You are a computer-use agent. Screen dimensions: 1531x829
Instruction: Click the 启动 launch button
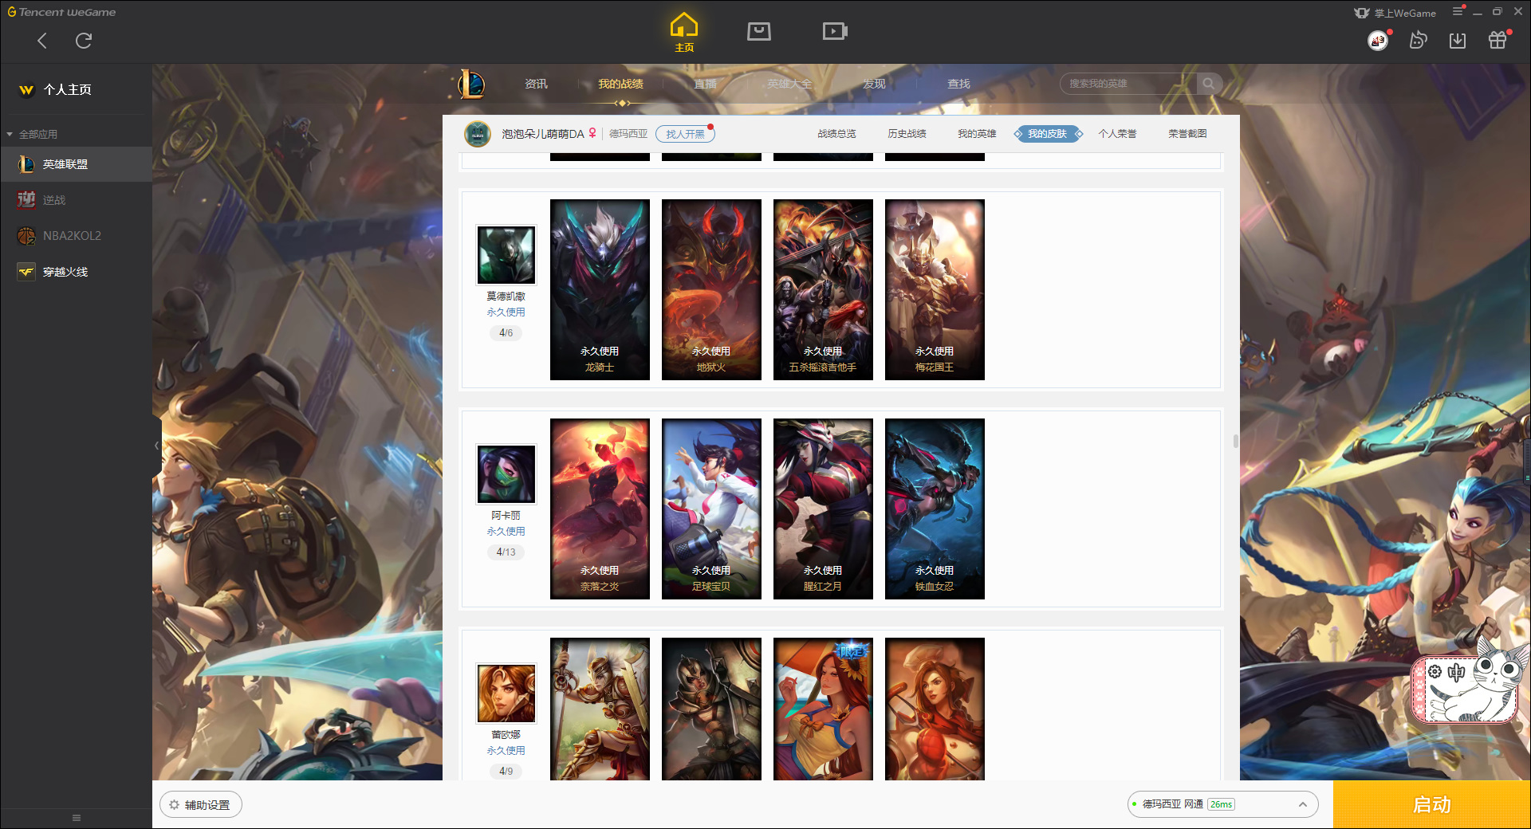coord(1432,805)
